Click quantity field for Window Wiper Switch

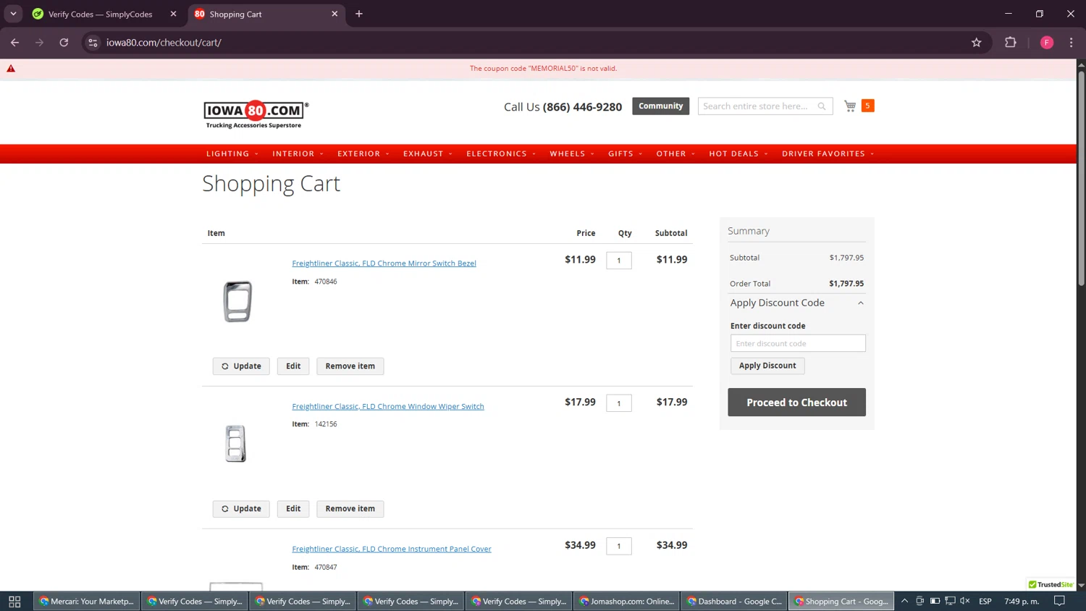pos(619,403)
